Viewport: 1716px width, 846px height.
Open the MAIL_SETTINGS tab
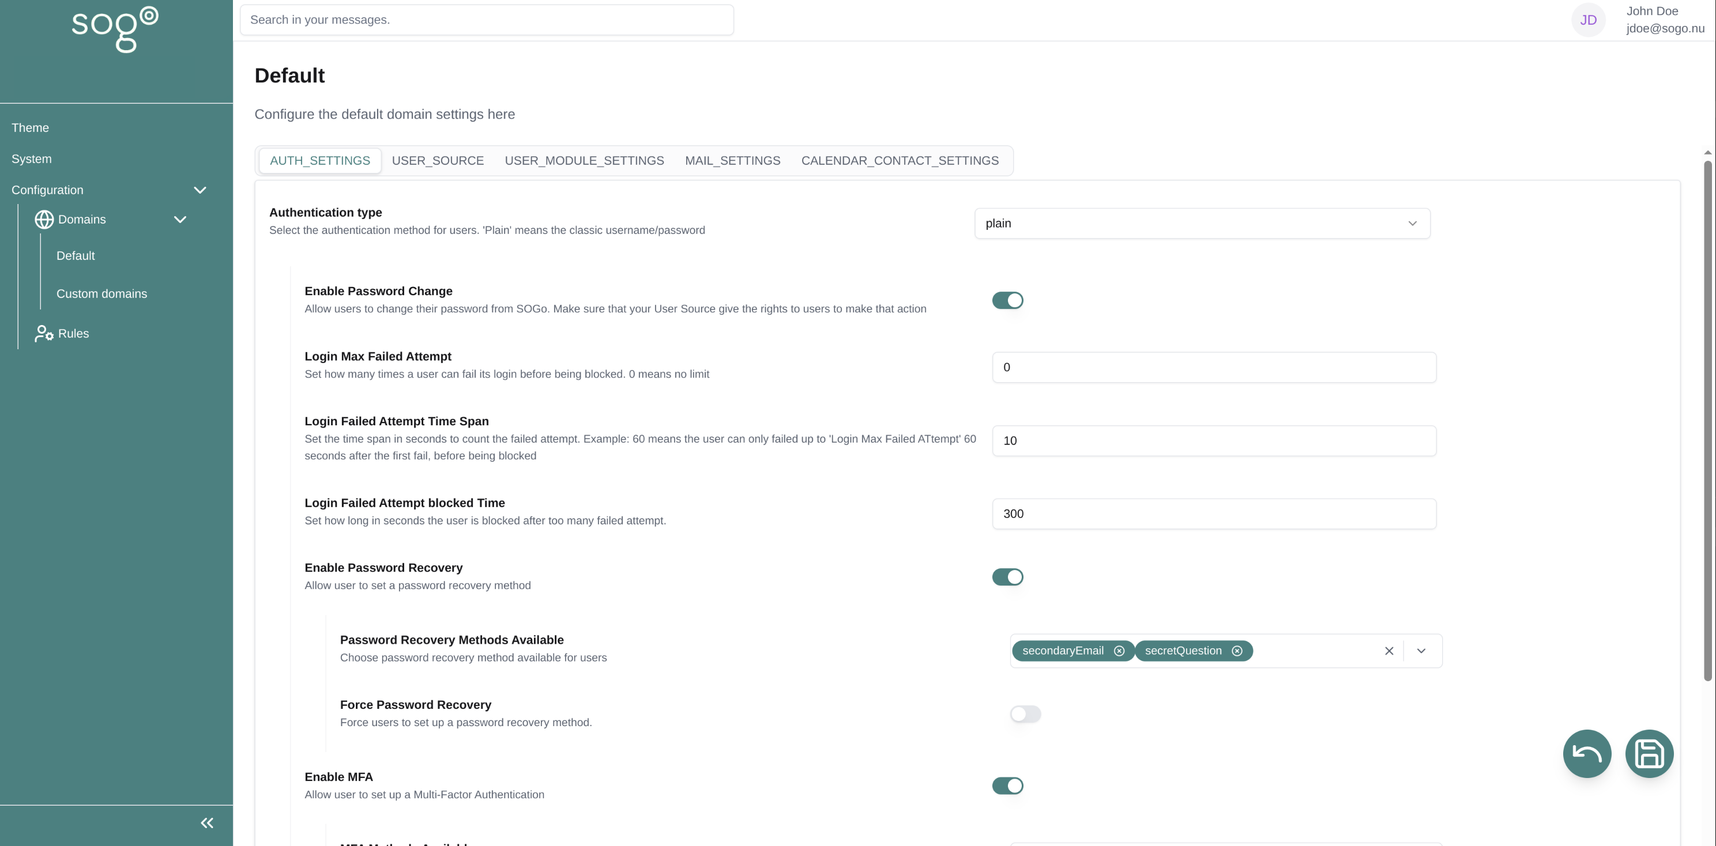tap(732, 160)
